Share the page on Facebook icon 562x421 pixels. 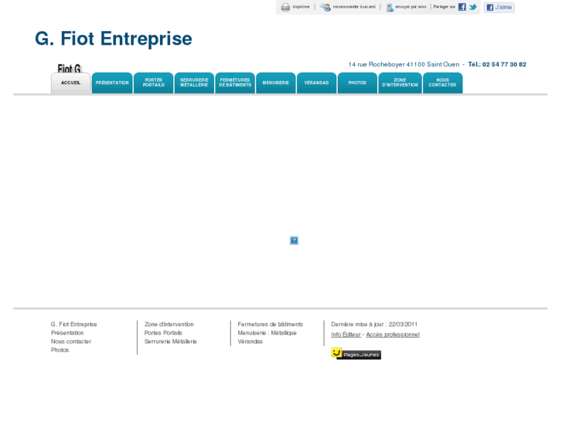pyautogui.click(x=462, y=7)
